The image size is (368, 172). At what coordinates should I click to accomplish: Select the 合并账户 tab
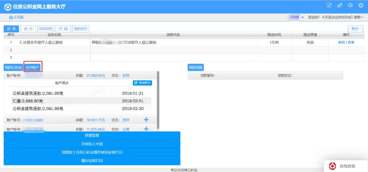pyautogui.click(x=33, y=68)
